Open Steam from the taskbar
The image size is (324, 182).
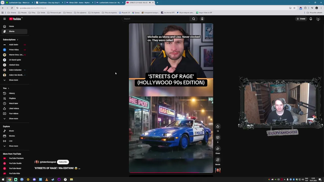tap(53, 179)
